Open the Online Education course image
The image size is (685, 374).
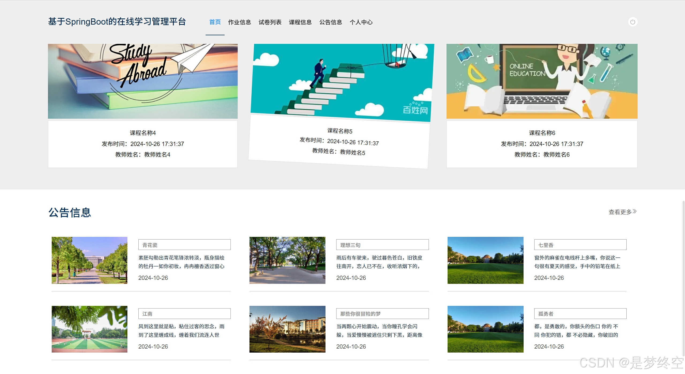tap(542, 81)
